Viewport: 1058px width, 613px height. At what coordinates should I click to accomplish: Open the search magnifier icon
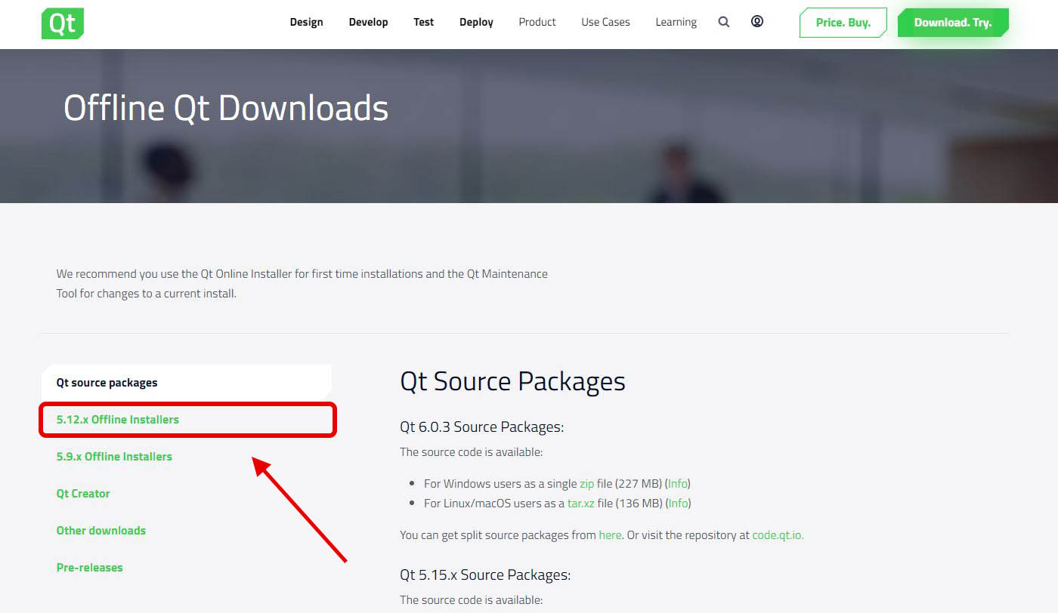point(724,22)
